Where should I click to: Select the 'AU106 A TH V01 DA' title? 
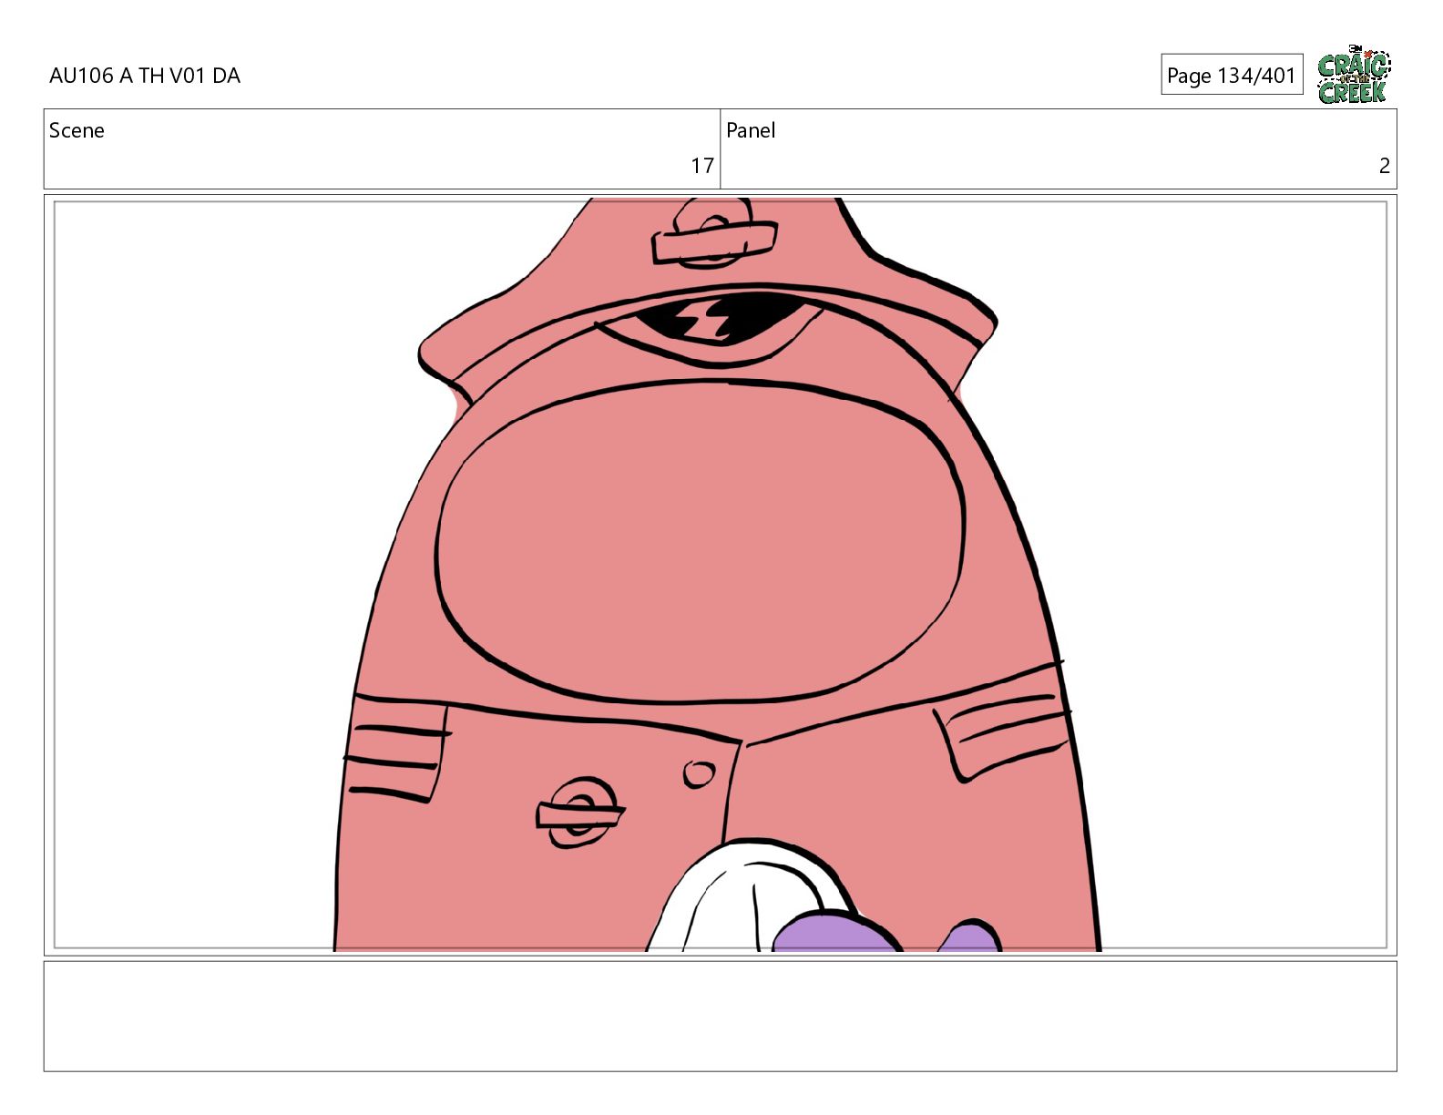145,76
